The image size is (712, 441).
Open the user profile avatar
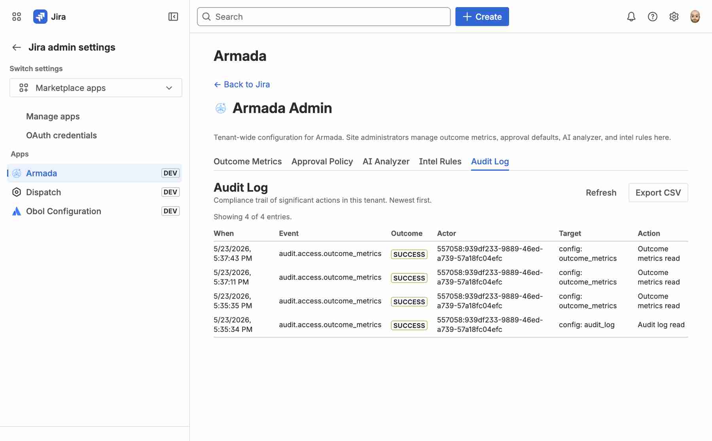click(x=695, y=17)
